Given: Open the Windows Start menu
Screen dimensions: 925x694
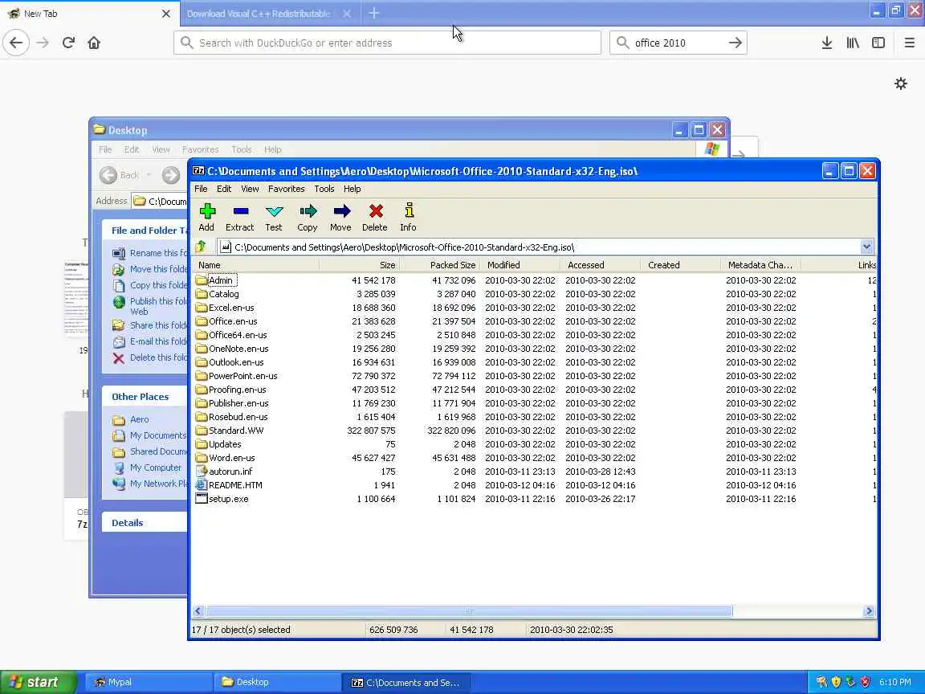Looking at the screenshot, I should pyautogui.click(x=39, y=682).
